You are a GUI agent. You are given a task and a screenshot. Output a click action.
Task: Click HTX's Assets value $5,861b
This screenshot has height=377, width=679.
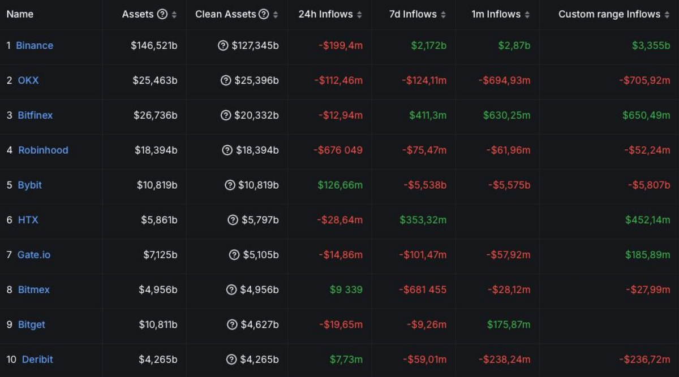click(x=159, y=220)
